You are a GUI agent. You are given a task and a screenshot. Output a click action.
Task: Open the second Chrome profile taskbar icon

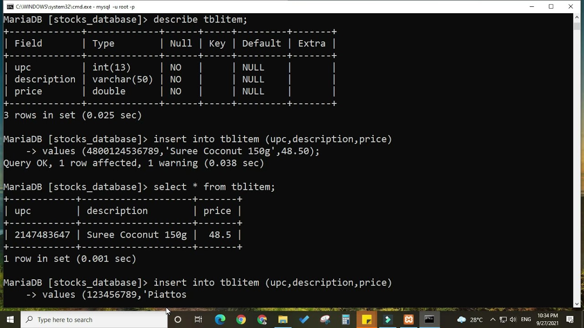[x=262, y=319]
